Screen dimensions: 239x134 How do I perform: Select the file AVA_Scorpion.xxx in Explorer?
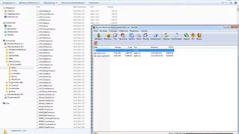point(46,65)
